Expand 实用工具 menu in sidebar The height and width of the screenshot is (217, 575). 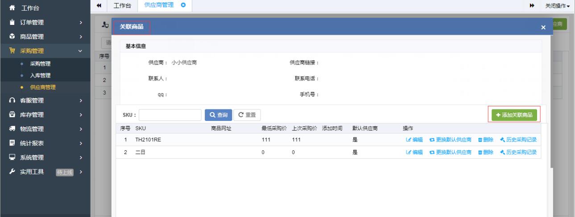pyautogui.click(x=45, y=172)
